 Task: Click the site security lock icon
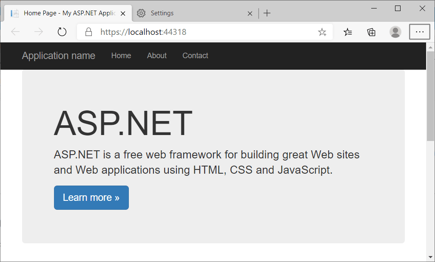click(88, 32)
